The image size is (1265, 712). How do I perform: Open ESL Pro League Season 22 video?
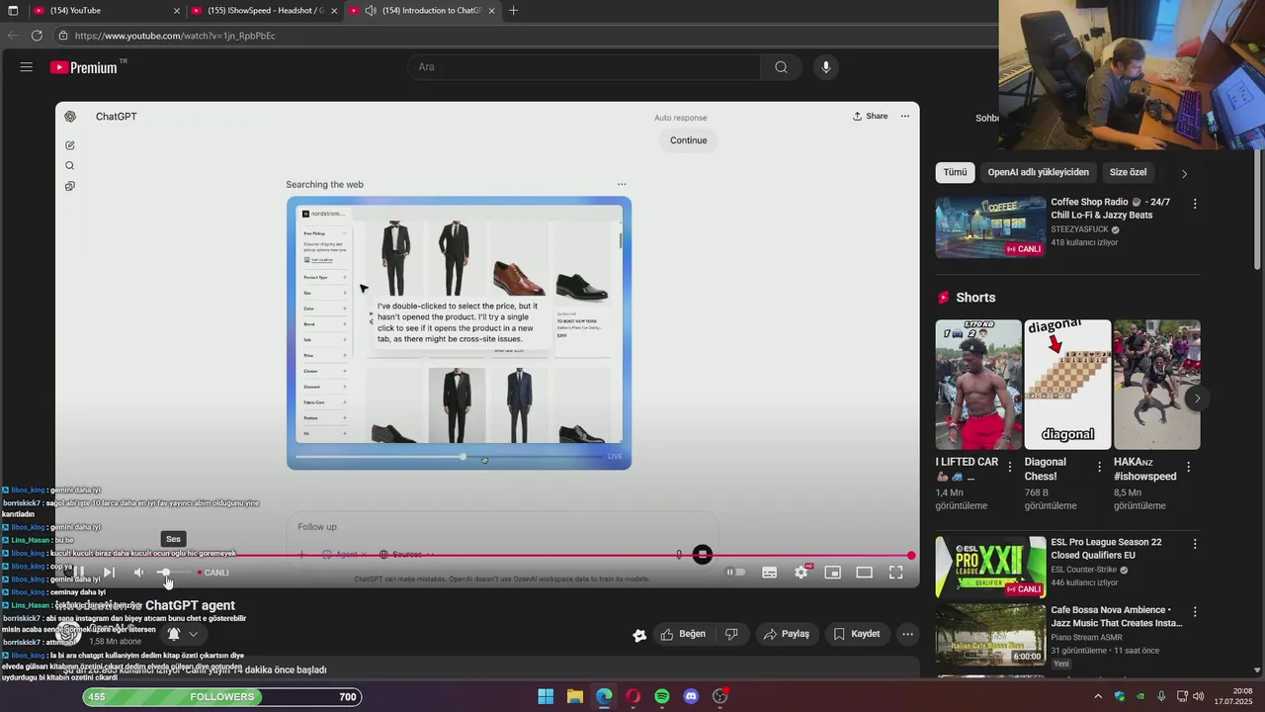(990, 568)
